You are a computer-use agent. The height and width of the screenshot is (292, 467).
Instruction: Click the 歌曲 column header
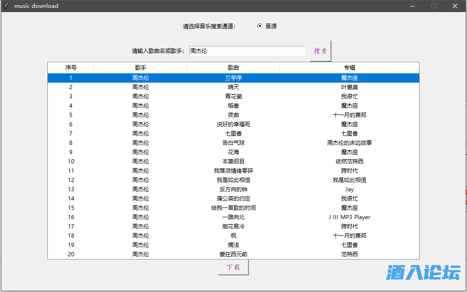(233, 68)
